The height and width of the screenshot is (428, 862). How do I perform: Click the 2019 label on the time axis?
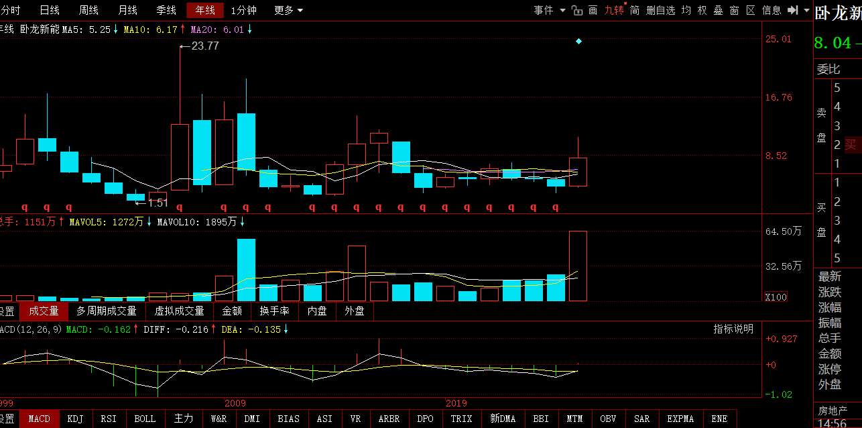(x=456, y=403)
